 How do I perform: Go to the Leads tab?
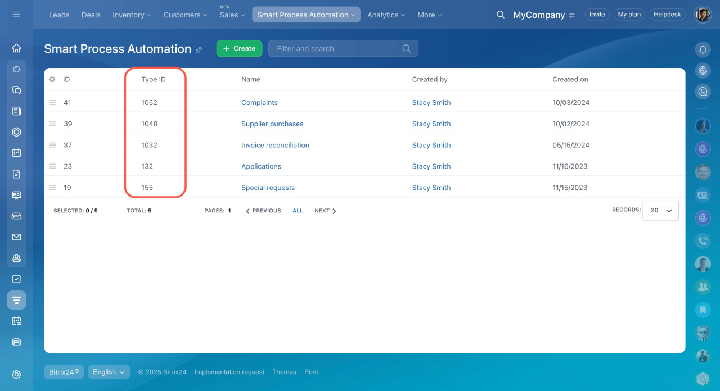[59, 15]
